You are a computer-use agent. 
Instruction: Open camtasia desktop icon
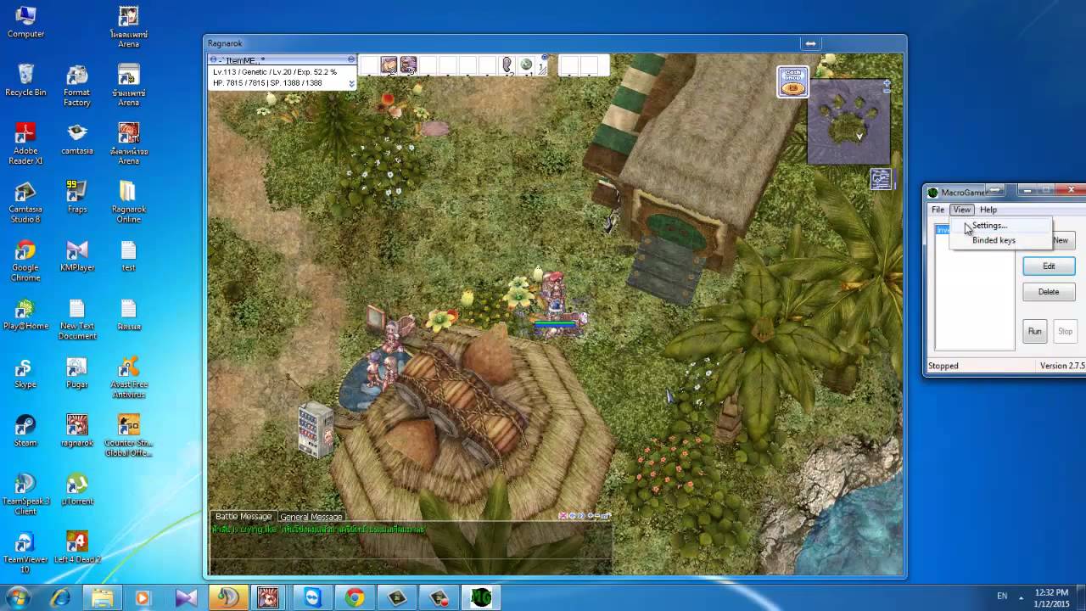pos(77,139)
